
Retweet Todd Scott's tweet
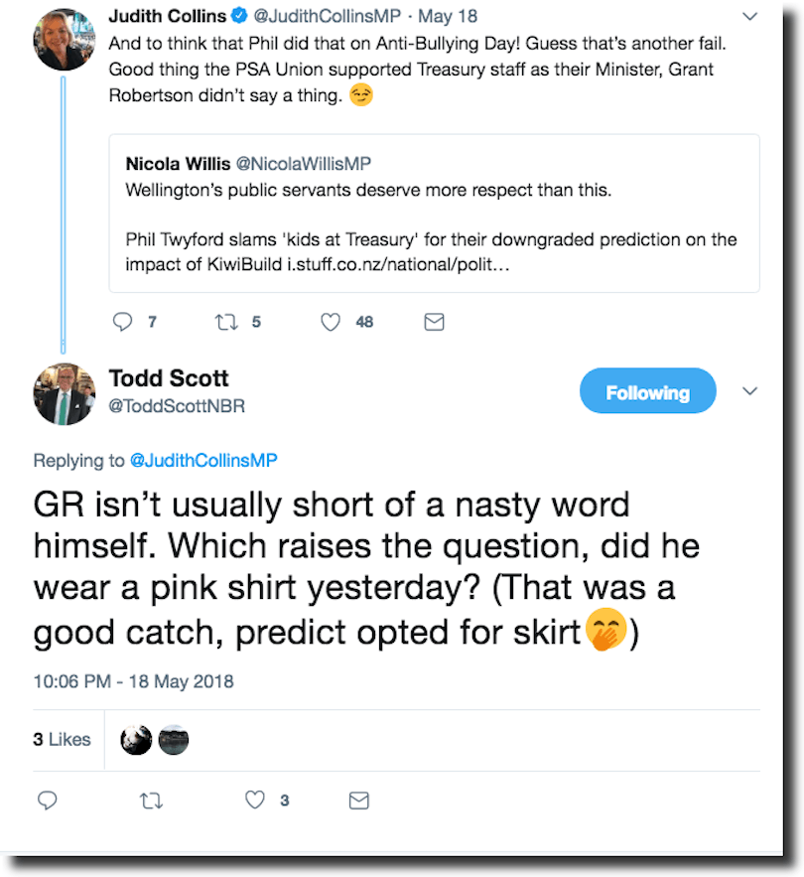pos(151,800)
